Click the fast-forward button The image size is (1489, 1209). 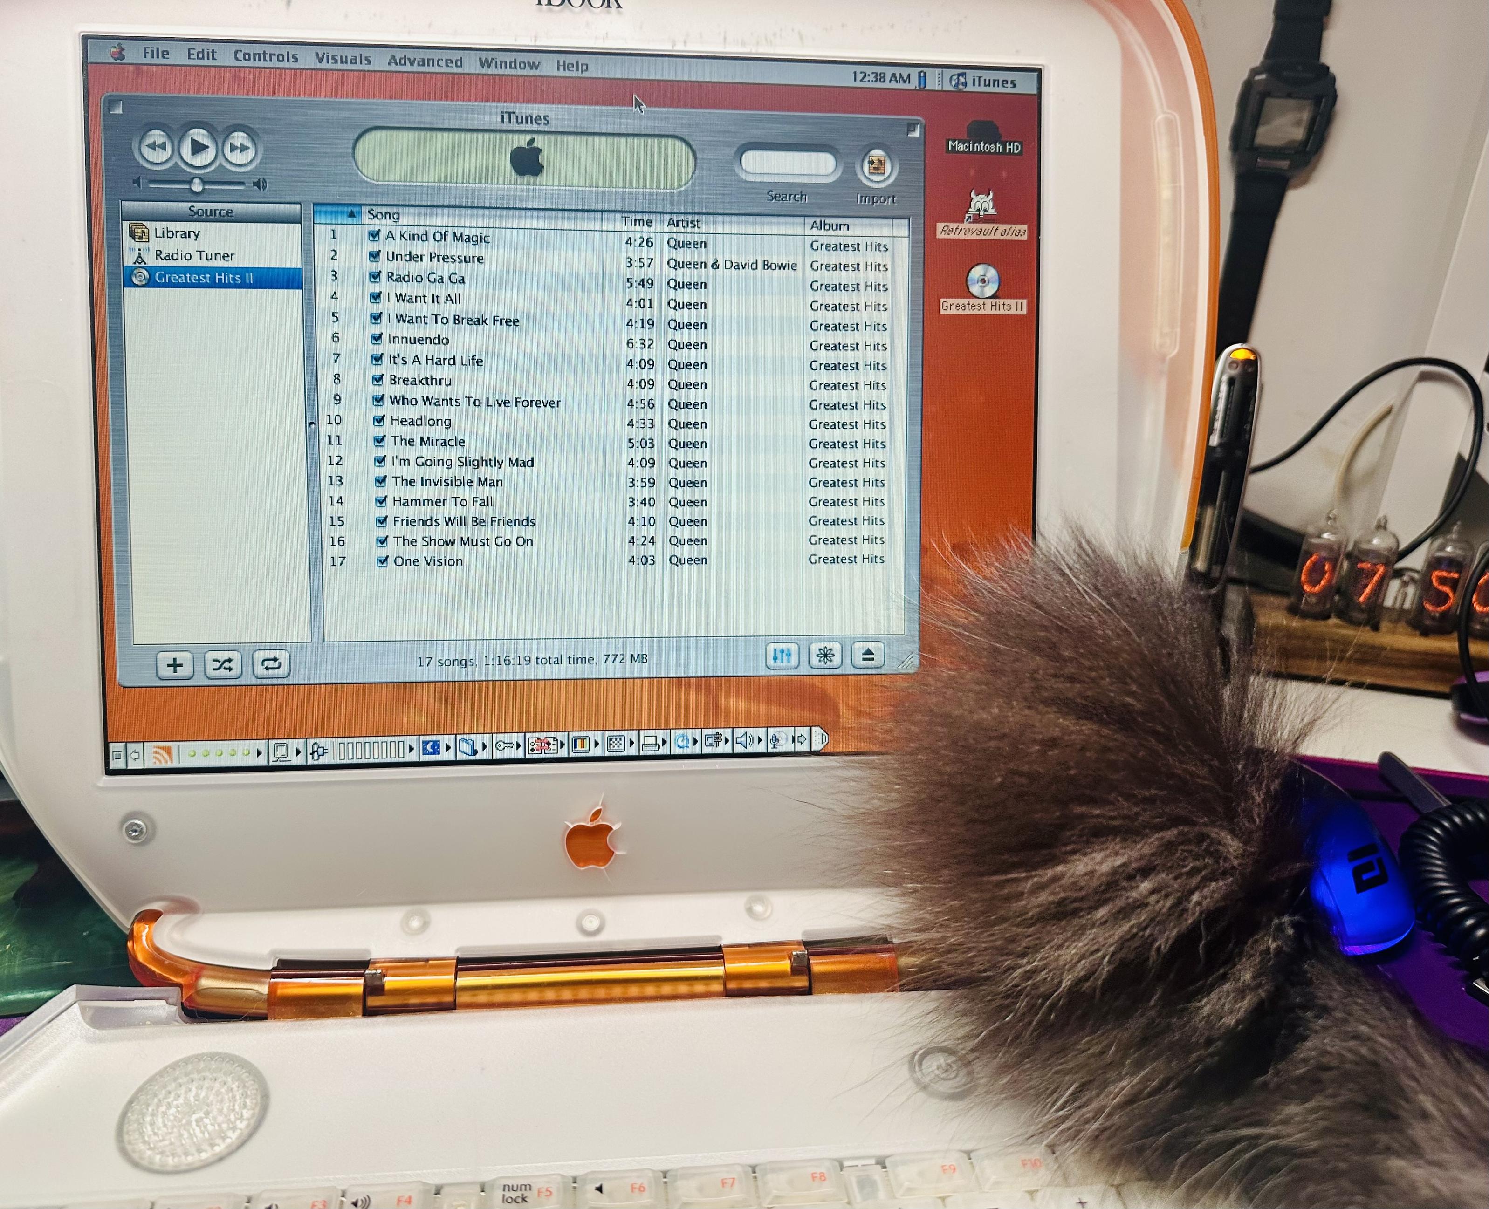[240, 148]
